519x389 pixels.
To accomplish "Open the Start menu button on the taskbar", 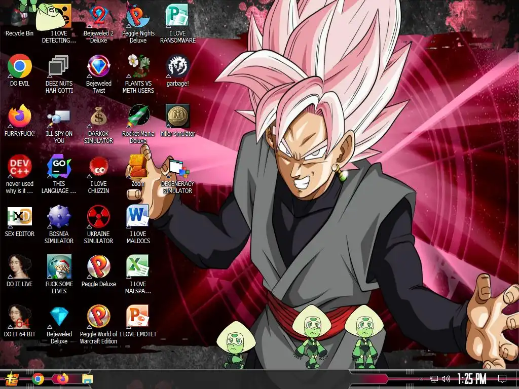I will coord(13,379).
